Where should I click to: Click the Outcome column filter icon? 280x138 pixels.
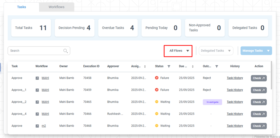tap(217, 67)
